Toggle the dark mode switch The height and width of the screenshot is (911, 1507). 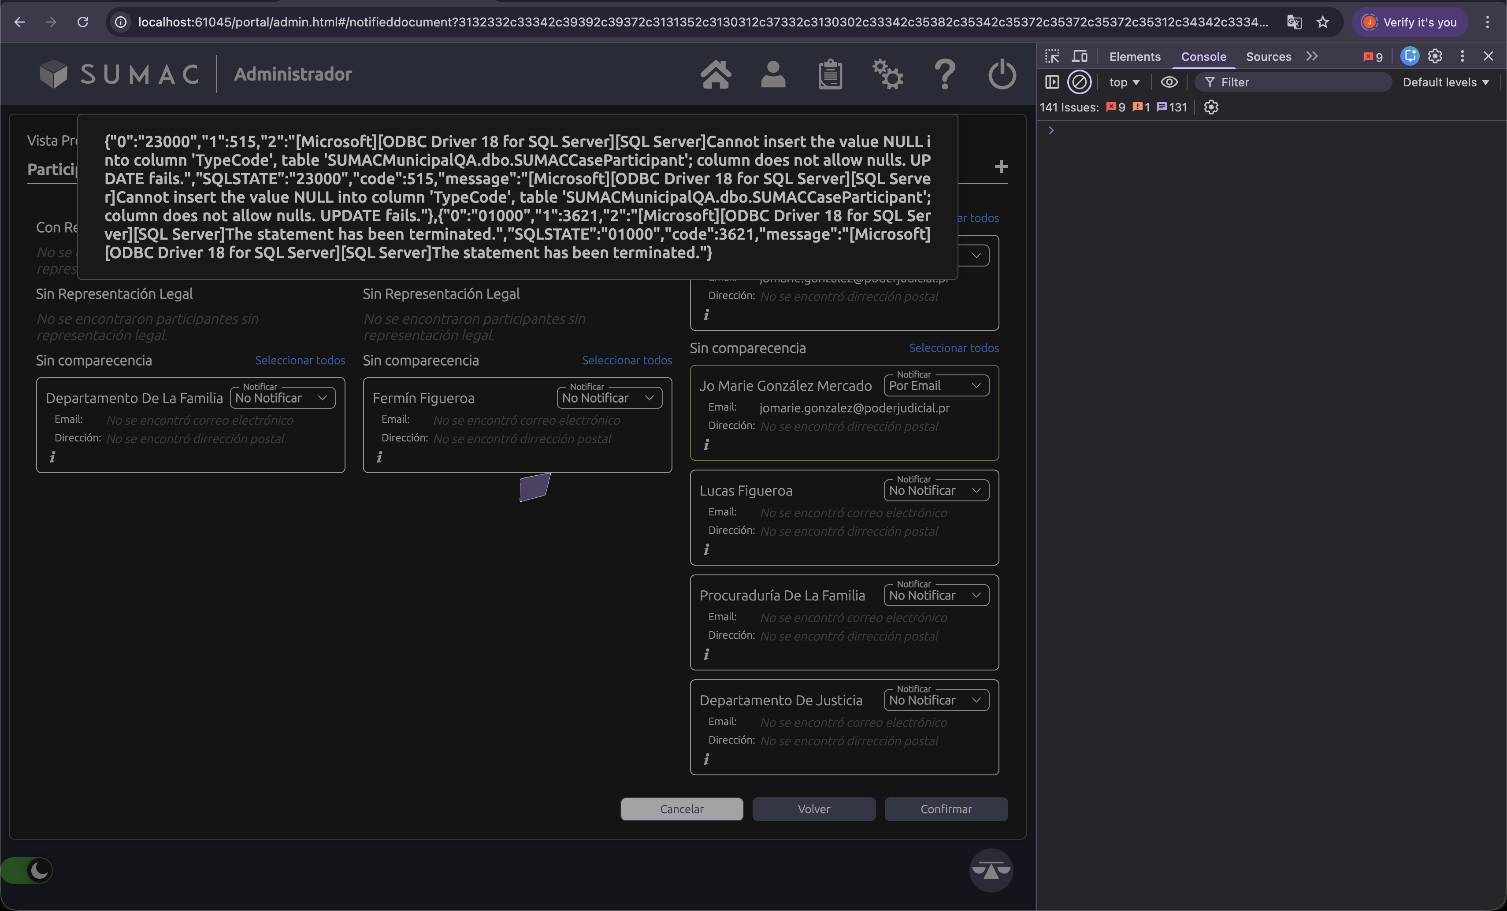point(27,870)
